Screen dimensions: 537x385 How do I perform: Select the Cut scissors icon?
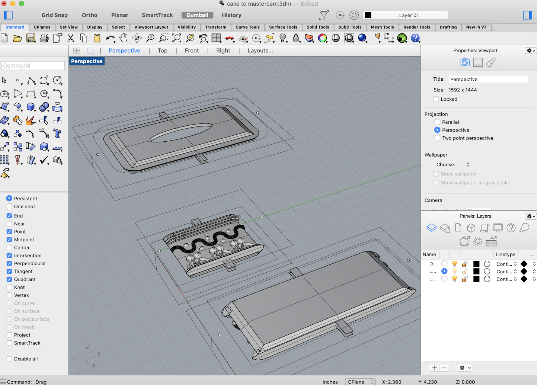70,38
